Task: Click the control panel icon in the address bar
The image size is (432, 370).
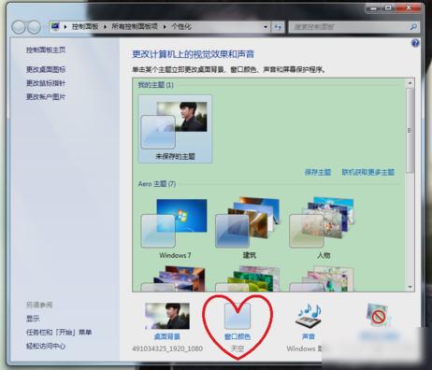Action: [x=56, y=27]
